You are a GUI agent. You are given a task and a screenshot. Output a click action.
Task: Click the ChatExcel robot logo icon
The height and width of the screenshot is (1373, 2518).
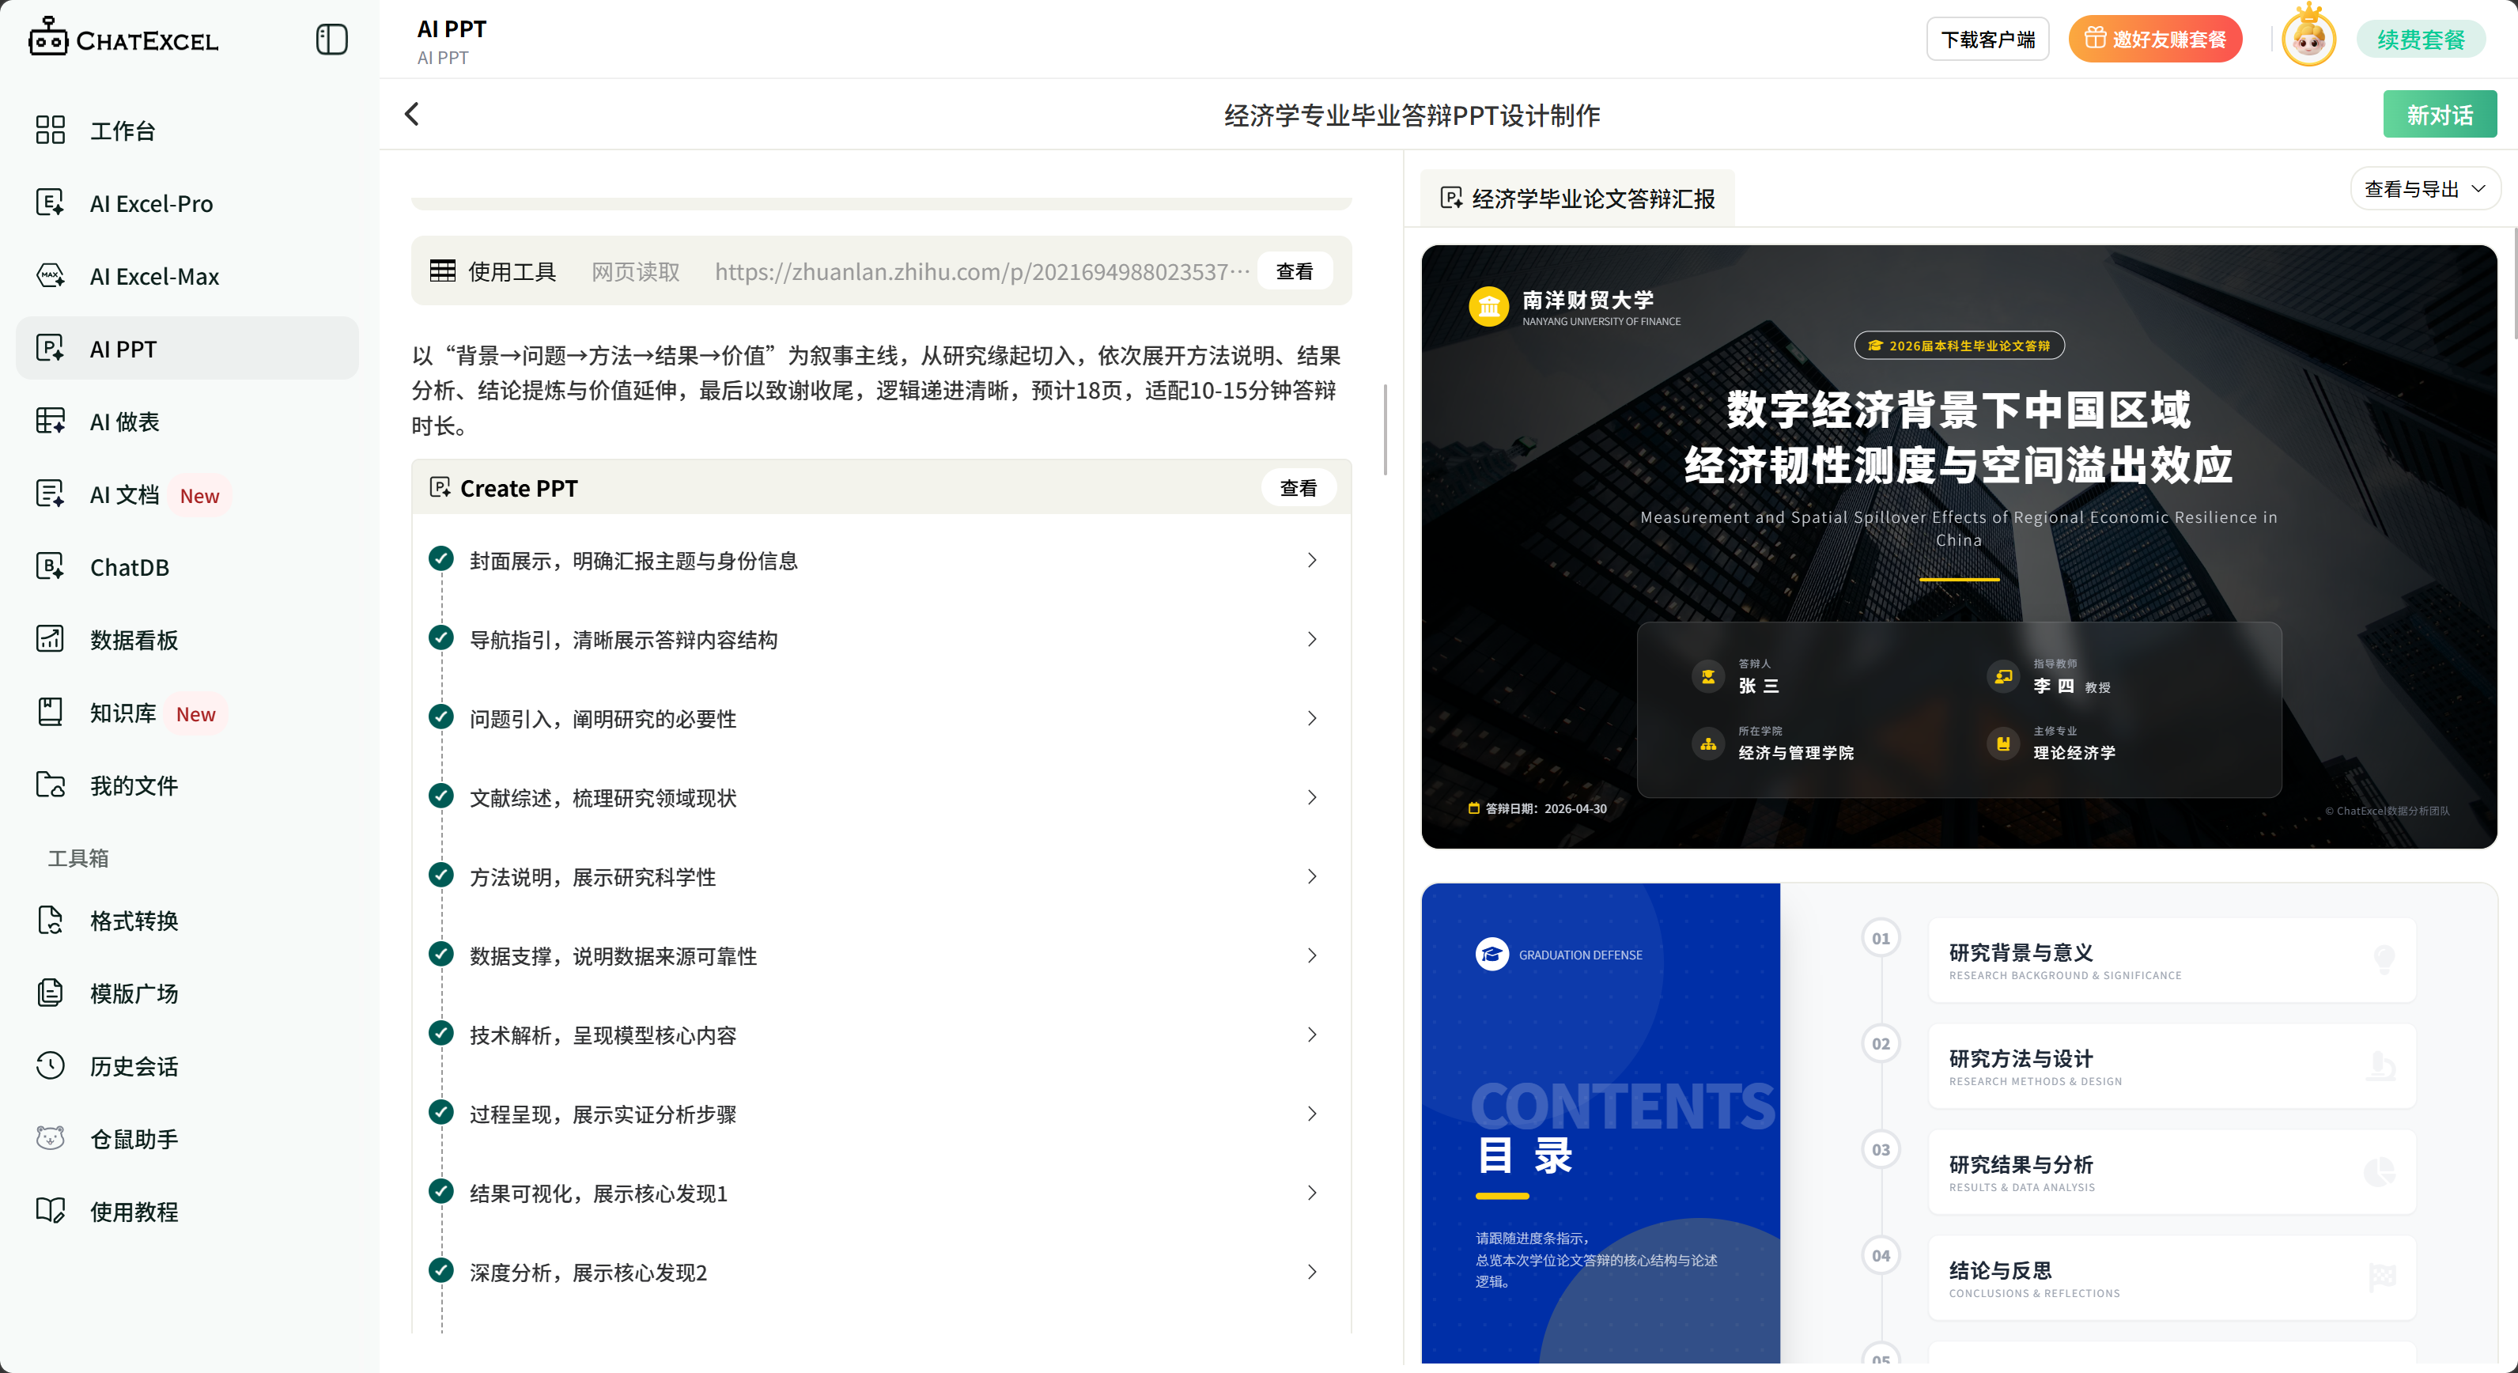pyautogui.click(x=48, y=37)
